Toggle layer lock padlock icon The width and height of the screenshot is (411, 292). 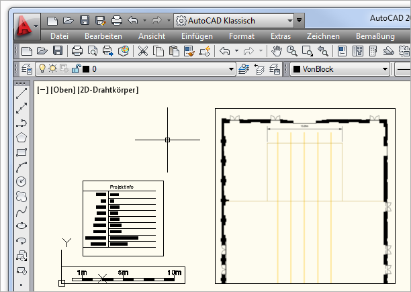[x=76, y=68]
